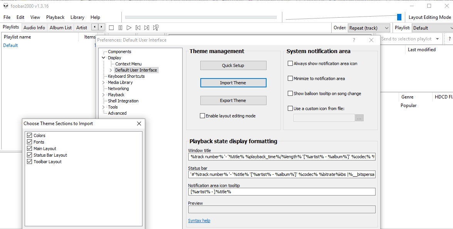The height and width of the screenshot is (229, 453).
Task: Enable Always show notification area icon
Action: (x=290, y=64)
